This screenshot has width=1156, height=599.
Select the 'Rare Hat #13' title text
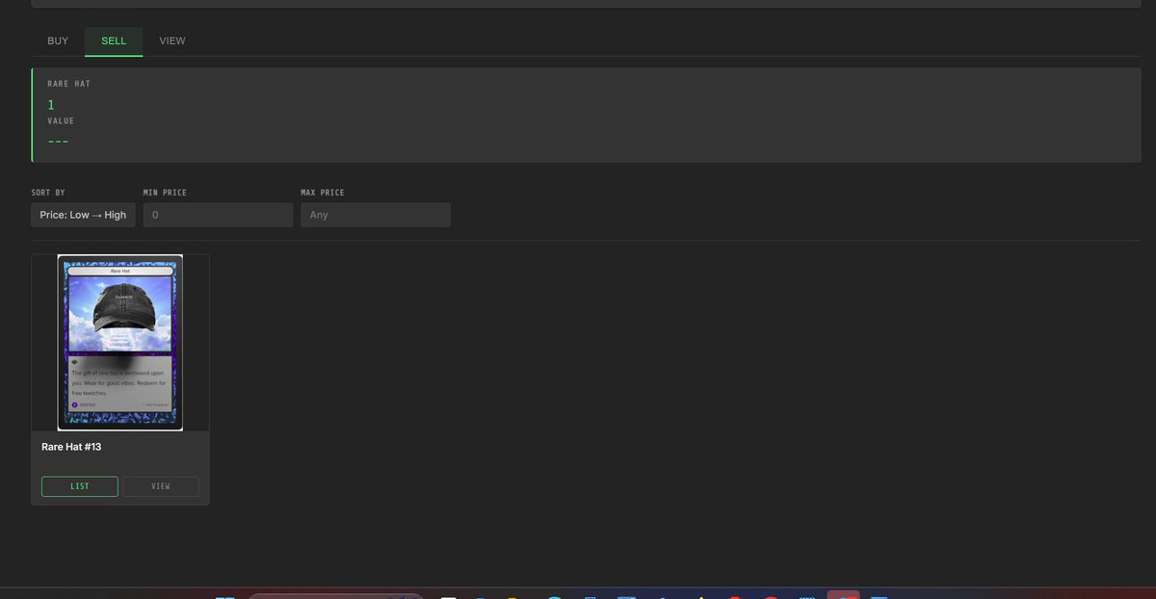[x=71, y=447]
